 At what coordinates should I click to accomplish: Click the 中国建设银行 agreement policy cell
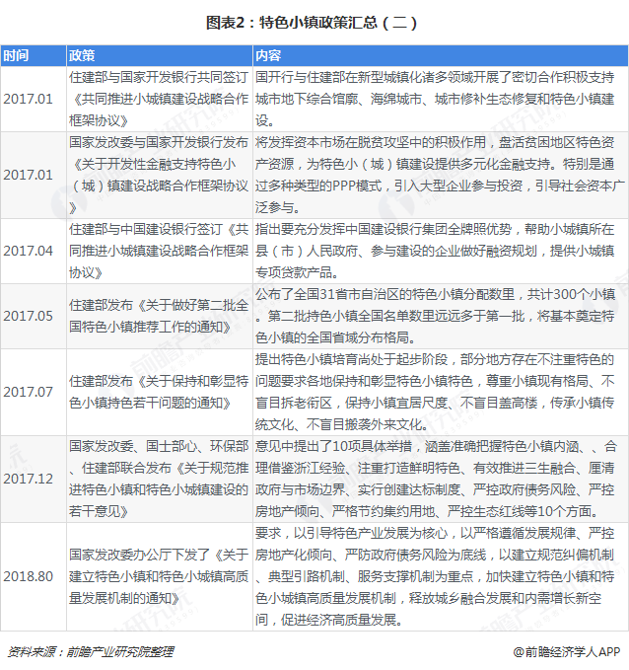(158, 251)
